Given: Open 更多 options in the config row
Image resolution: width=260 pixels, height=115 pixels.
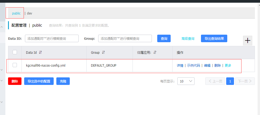Looking at the screenshot, I should 228,66.
